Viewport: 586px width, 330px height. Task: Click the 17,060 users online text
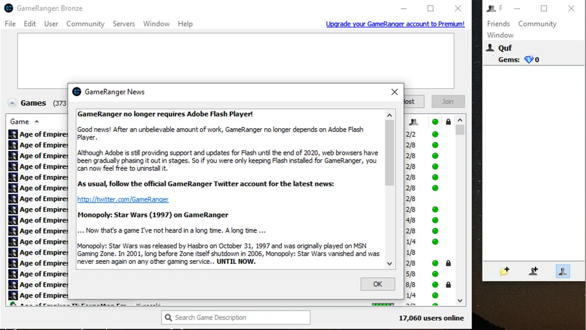coord(431,318)
